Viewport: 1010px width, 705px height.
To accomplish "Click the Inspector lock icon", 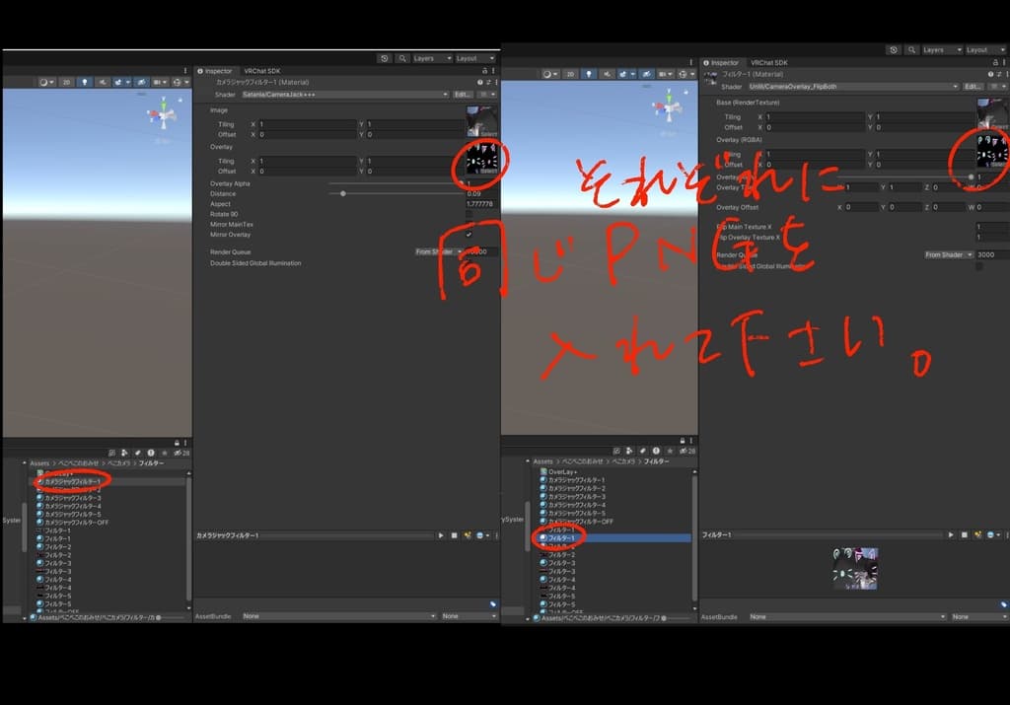I will 484,69.
